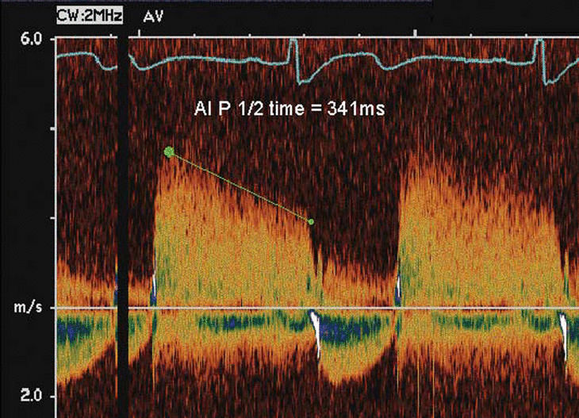Select the AV label at top
Screen dimensions: 579x418
154,15
